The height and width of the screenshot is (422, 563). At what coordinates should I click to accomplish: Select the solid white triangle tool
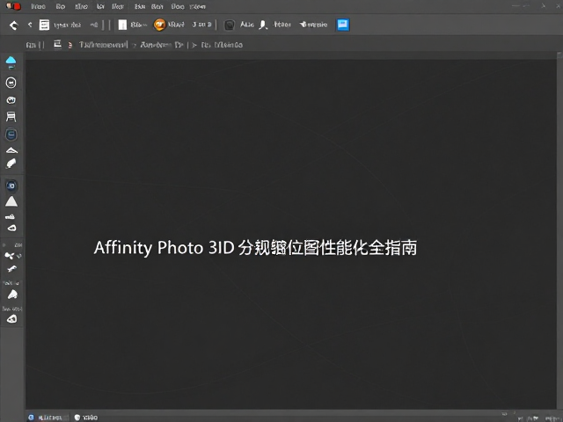[x=11, y=201]
